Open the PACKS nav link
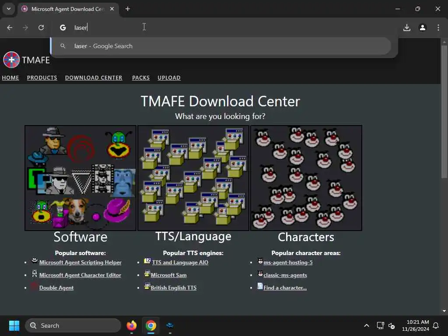 141,78
